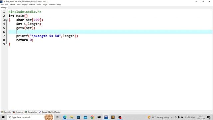Image resolution: width=213 pixels, height=120 pixels.
Task: Click the int main() line
Action: click(x=18, y=16)
